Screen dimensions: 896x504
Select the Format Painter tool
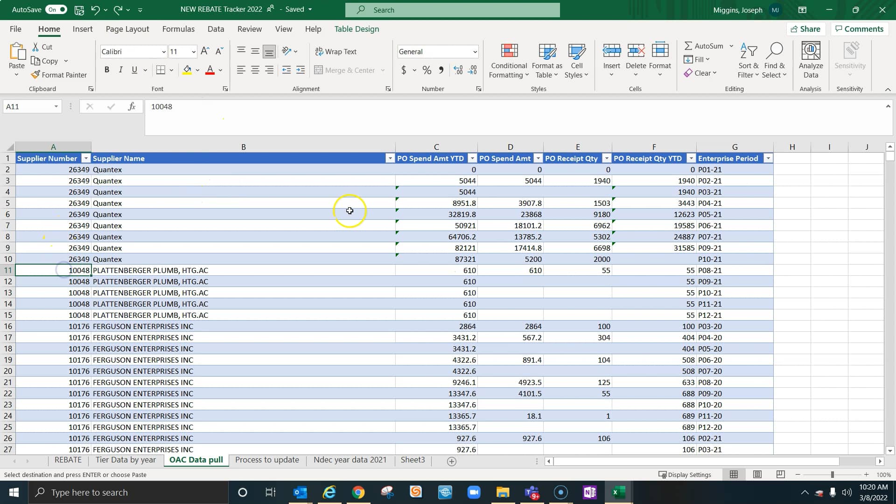pyautogui.click(x=59, y=75)
